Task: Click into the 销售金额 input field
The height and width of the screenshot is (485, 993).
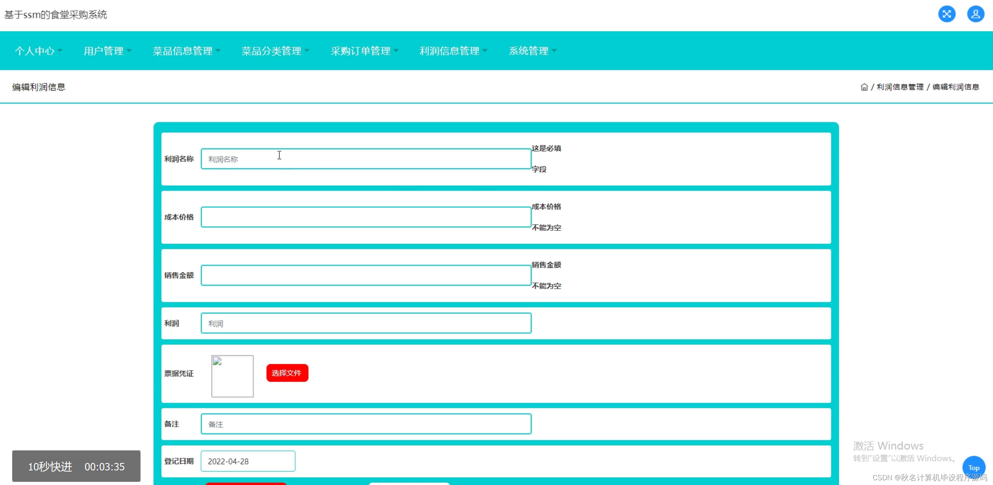Action: tap(366, 275)
